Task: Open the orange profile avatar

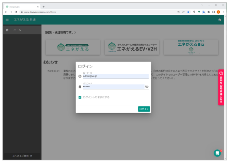Action: 218,12
